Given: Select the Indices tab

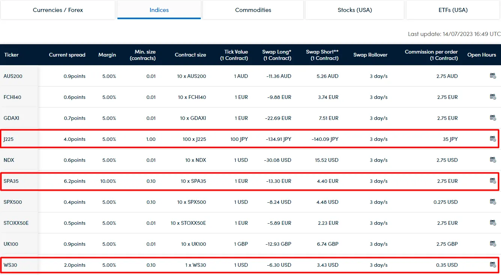Looking at the screenshot, I should point(159,10).
